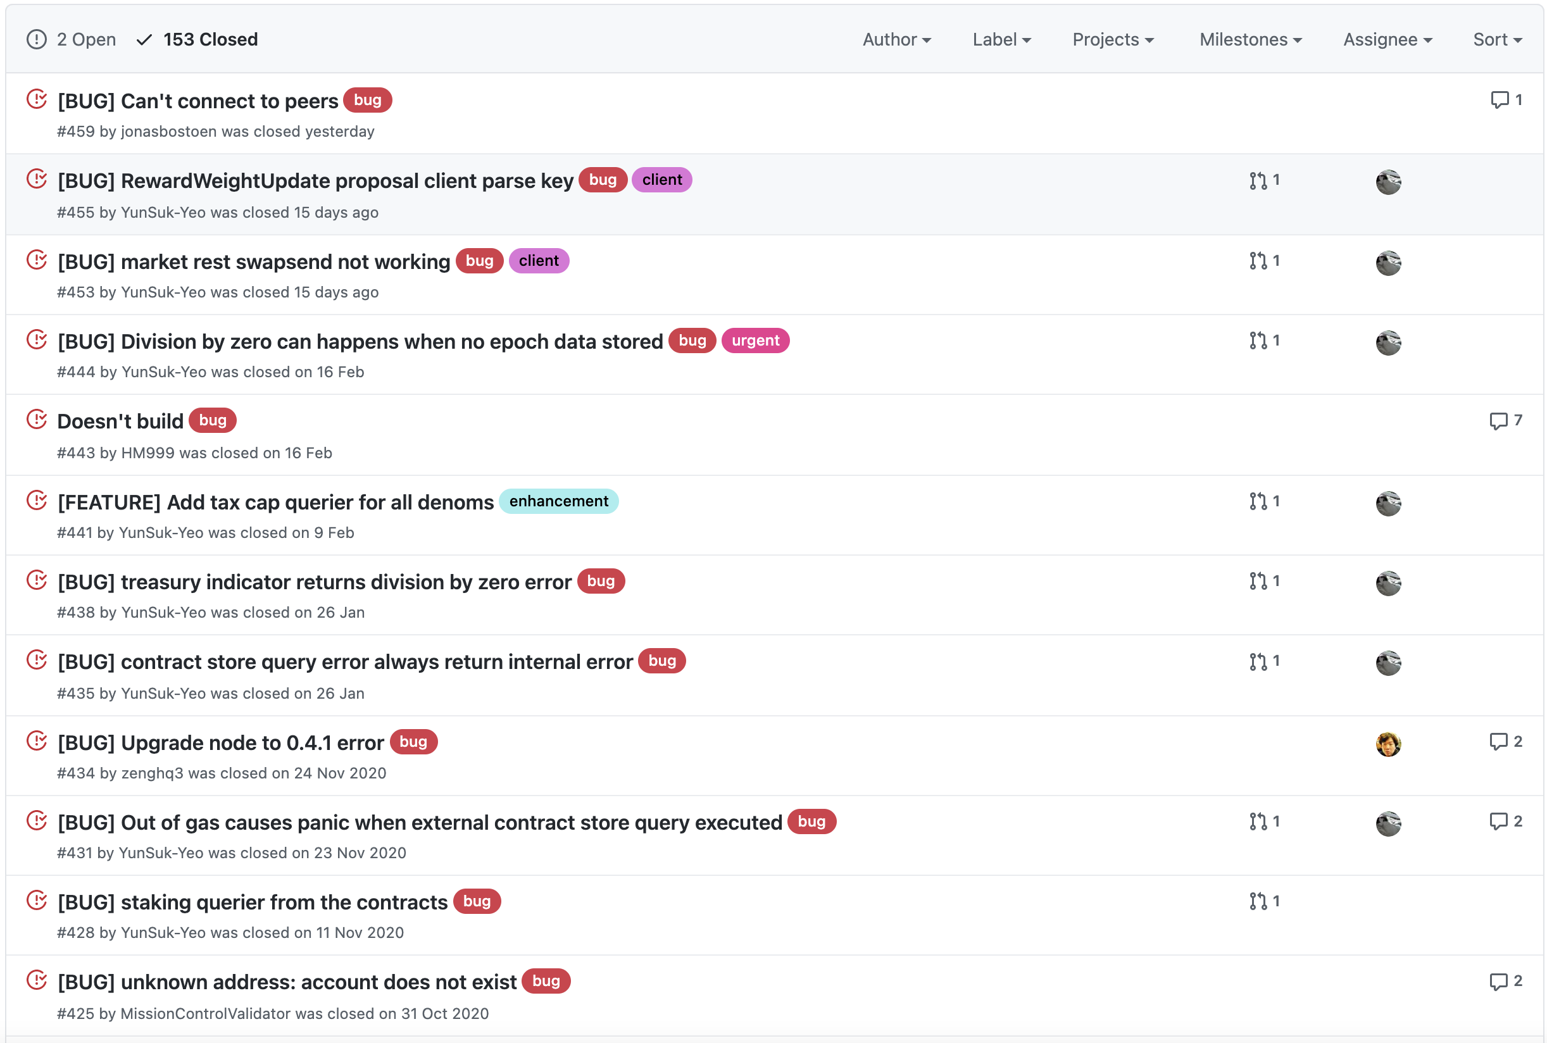Open the Sort dropdown menu
Screen dimensions: 1547x1043
(1496, 40)
